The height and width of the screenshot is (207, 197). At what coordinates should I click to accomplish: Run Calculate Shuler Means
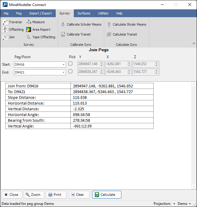(126, 24)
